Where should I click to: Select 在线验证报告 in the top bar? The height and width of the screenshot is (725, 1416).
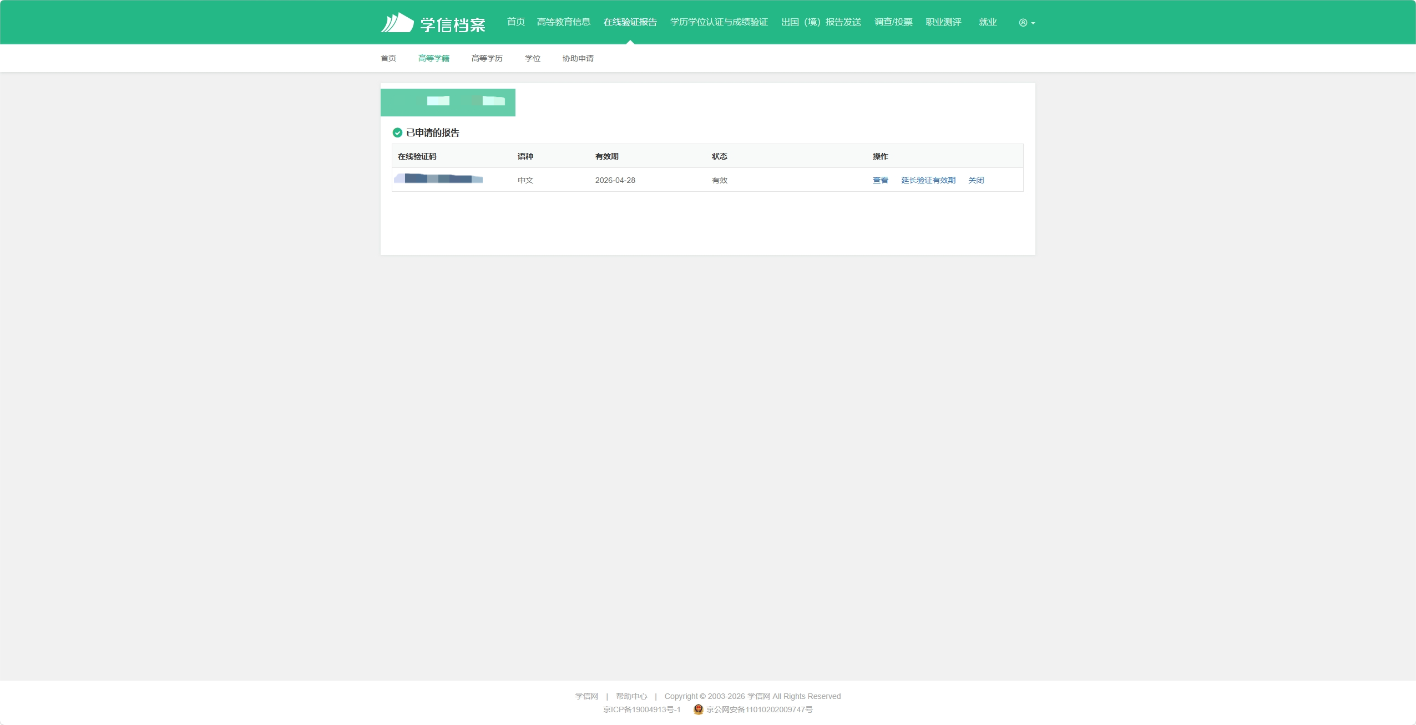(630, 22)
